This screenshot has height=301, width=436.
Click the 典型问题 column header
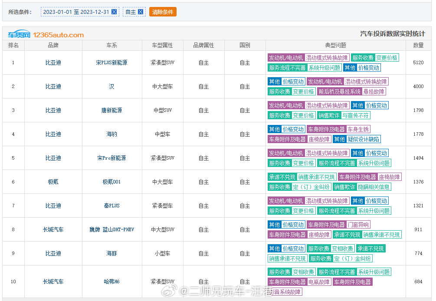click(336, 45)
